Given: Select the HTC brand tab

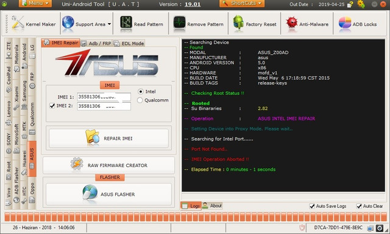Looking at the screenshot, I should pyautogui.click(x=24, y=194).
